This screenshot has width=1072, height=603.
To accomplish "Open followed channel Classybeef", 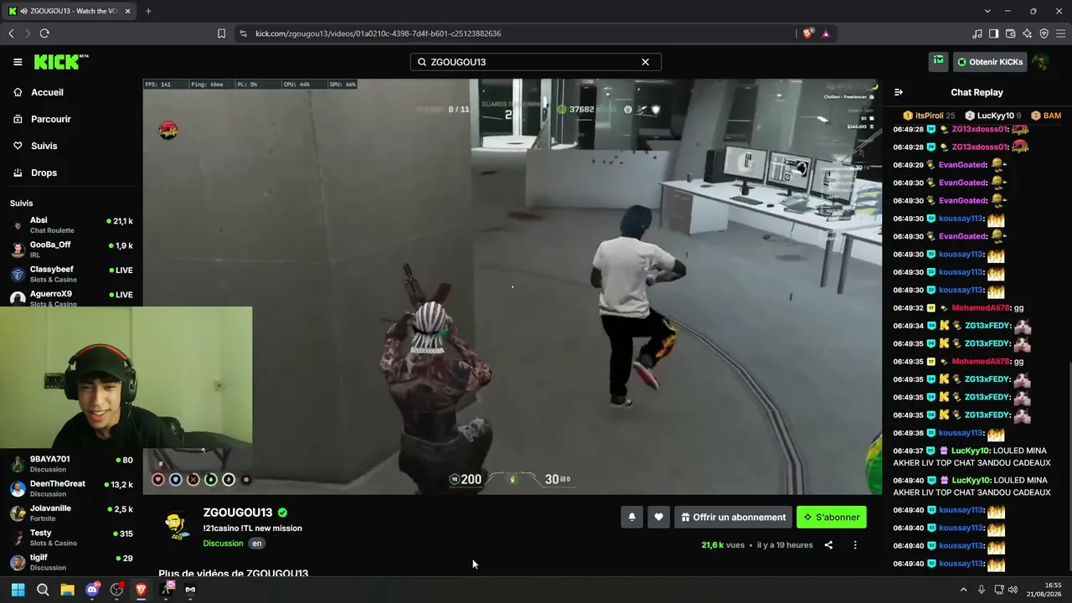I will pos(71,274).
